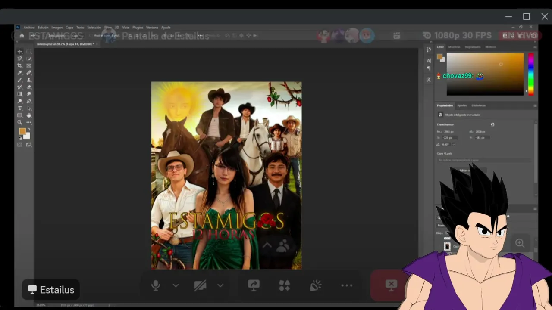This screenshot has height=310, width=552.
Task: Click the X position field in Properties
Action: pos(451,138)
